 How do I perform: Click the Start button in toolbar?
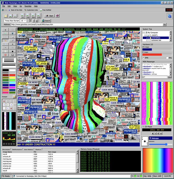point(50,16)
